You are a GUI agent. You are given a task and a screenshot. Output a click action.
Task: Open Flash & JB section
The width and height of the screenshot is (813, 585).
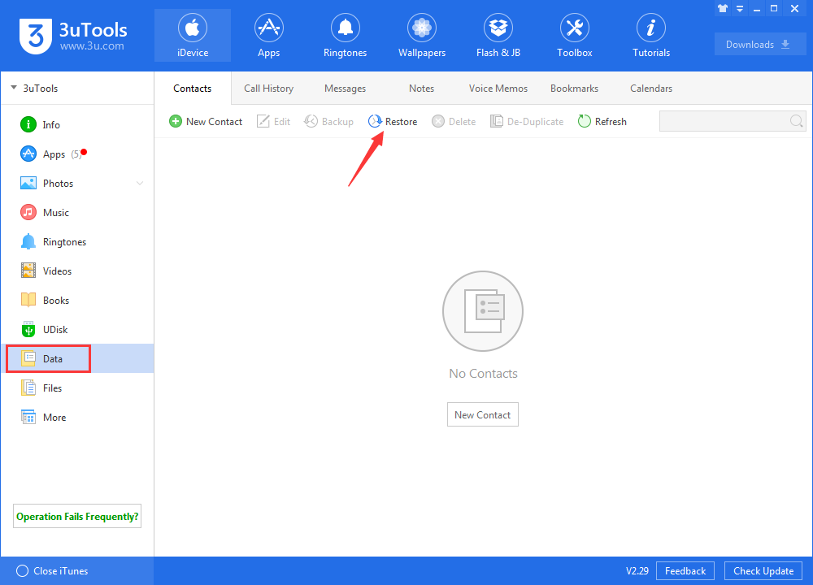pyautogui.click(x=498, y=35)
